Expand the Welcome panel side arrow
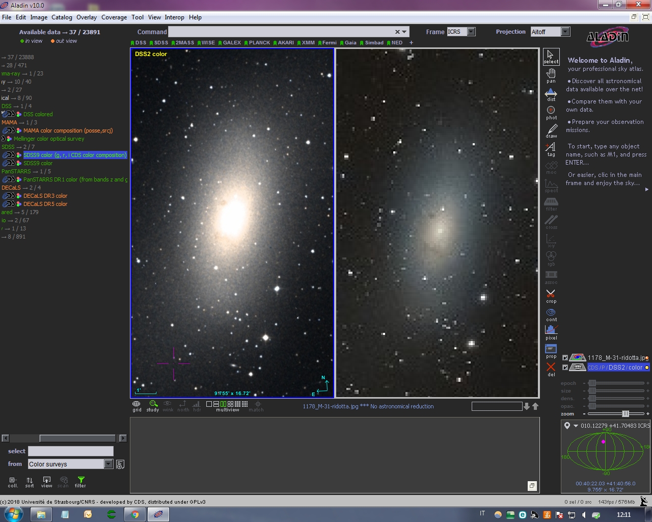652x522 pixels. [x=647, y=189]
